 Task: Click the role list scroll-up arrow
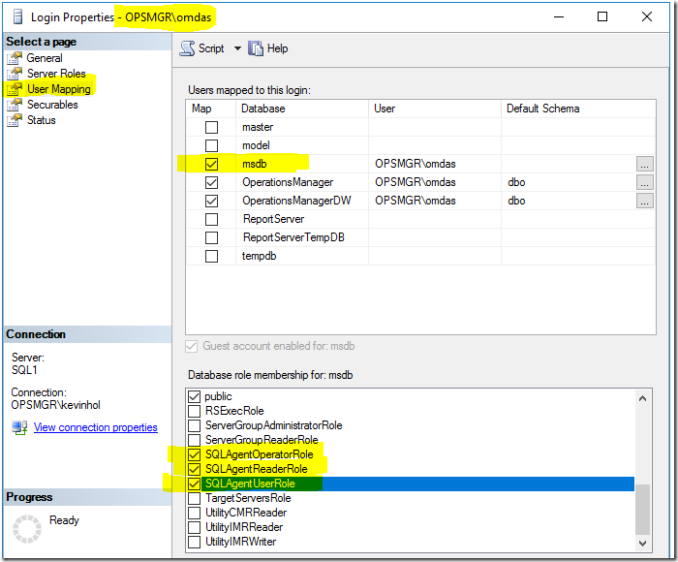[x=642, y=398]
